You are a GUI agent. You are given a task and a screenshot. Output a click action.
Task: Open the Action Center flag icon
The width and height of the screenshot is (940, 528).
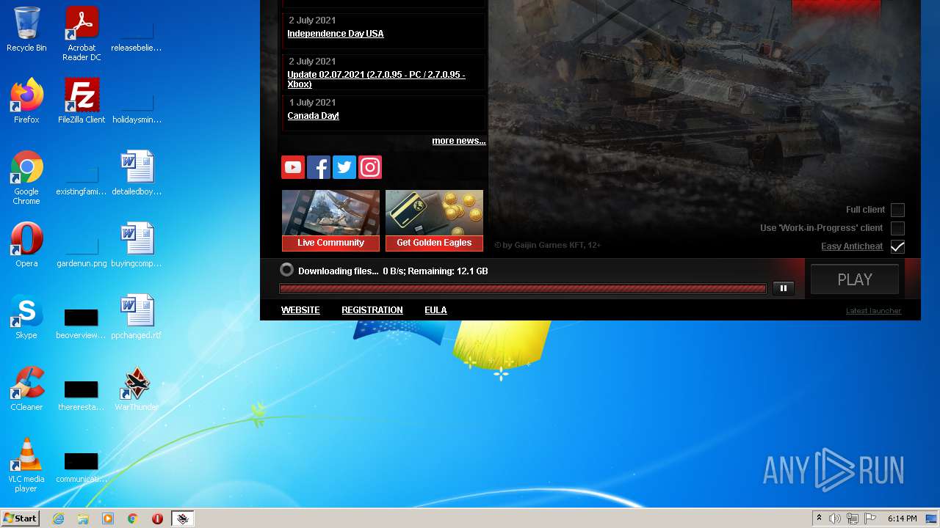tap(870, 518)
